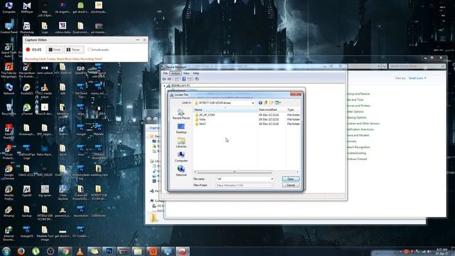Open the File menu in Device Manager
This screenshot has height=256, width=455.
click(x=166, y=73)
